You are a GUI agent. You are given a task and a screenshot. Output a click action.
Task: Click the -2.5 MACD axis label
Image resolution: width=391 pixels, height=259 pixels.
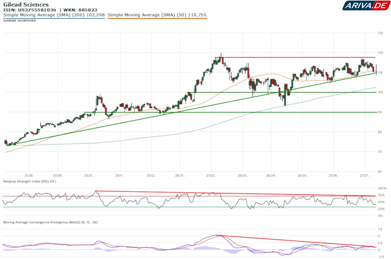coord(380,257)
